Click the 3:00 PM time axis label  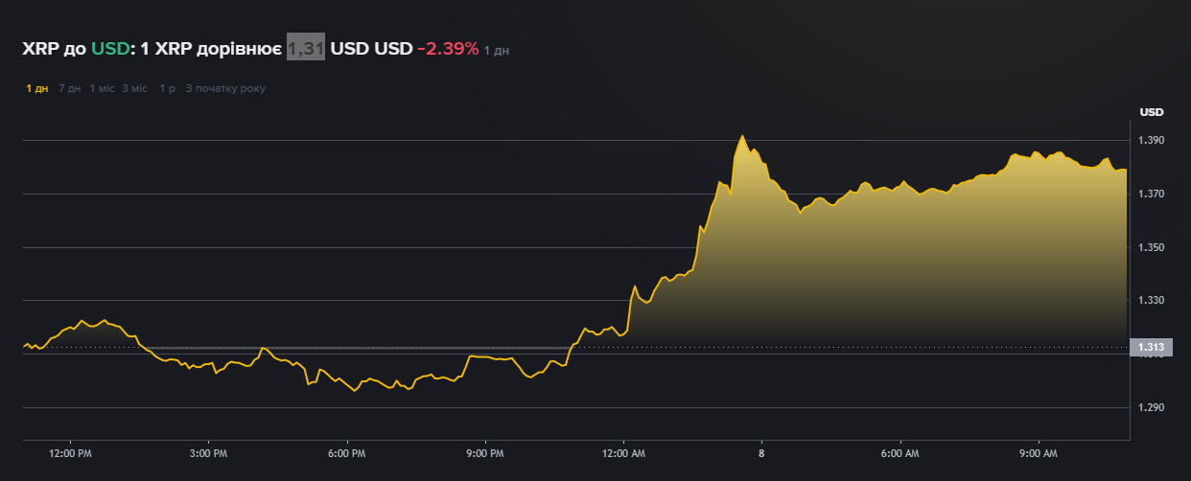tap(208, 452)
